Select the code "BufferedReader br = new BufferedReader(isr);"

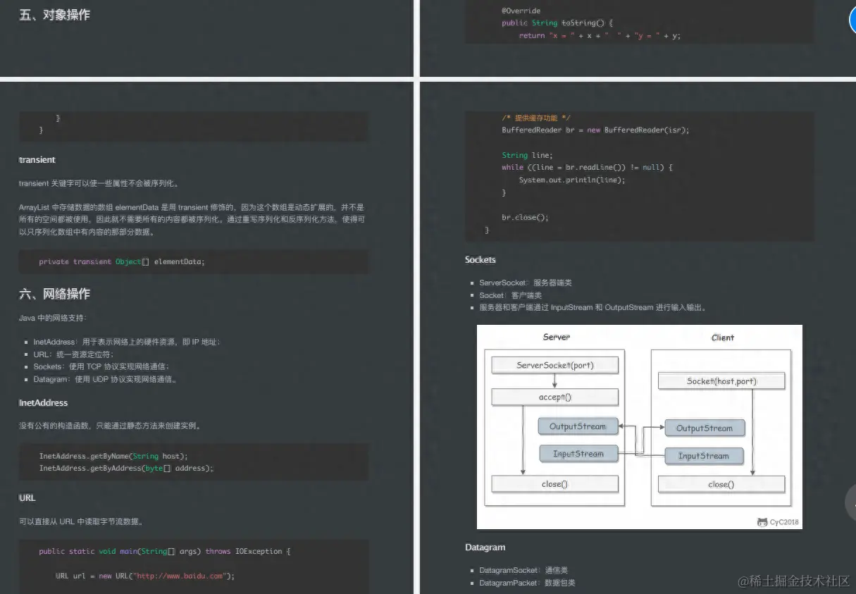point(595,130)
